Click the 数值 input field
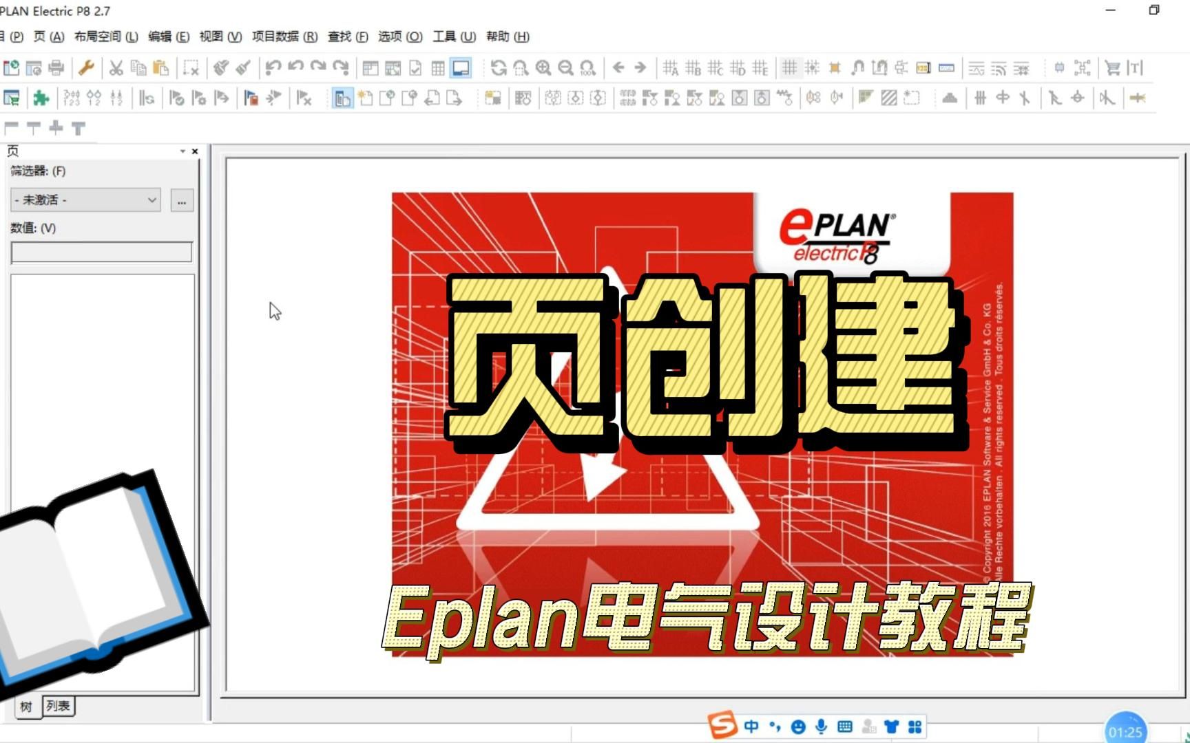Viewport: 1190px width, 743px height. [101, 252]
